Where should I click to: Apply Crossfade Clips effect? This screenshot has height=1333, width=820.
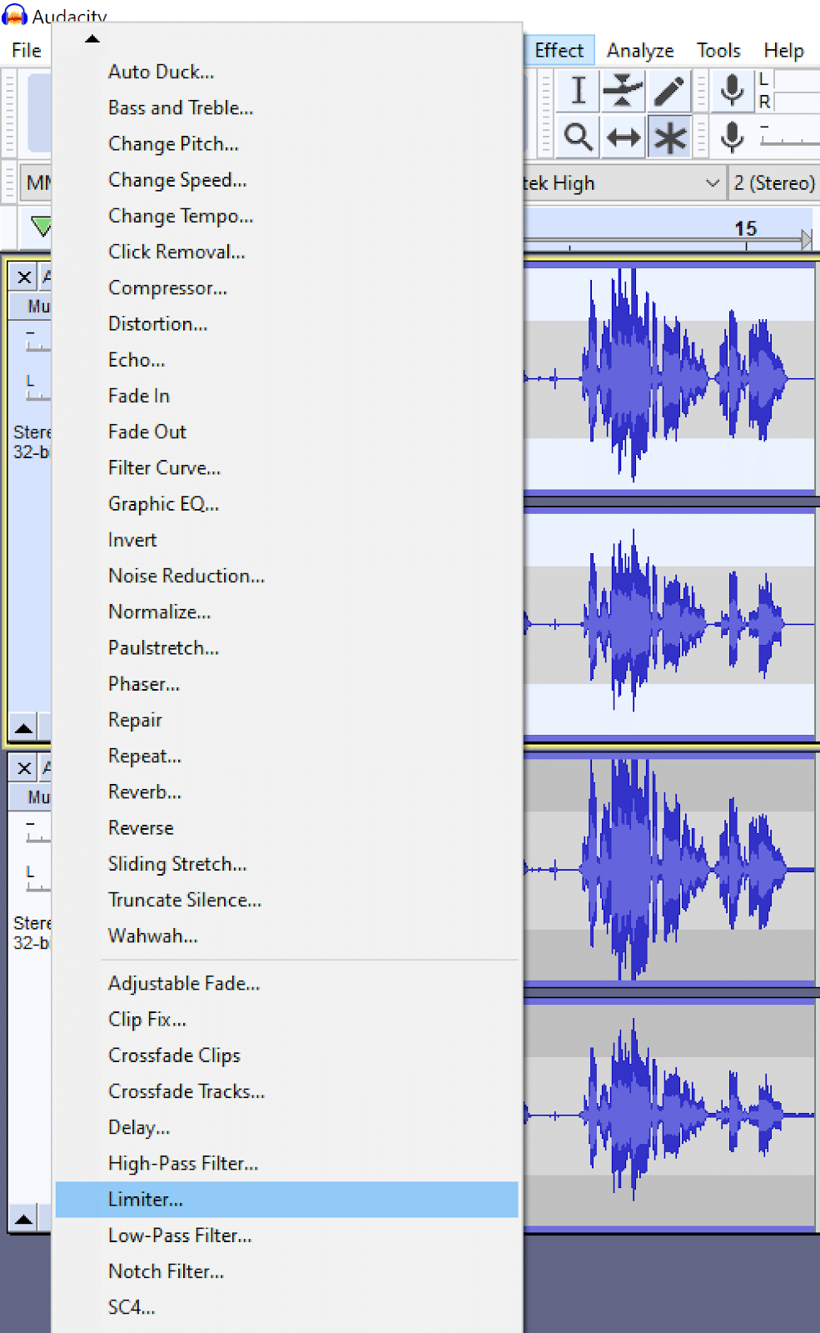tap(287, 1055)
